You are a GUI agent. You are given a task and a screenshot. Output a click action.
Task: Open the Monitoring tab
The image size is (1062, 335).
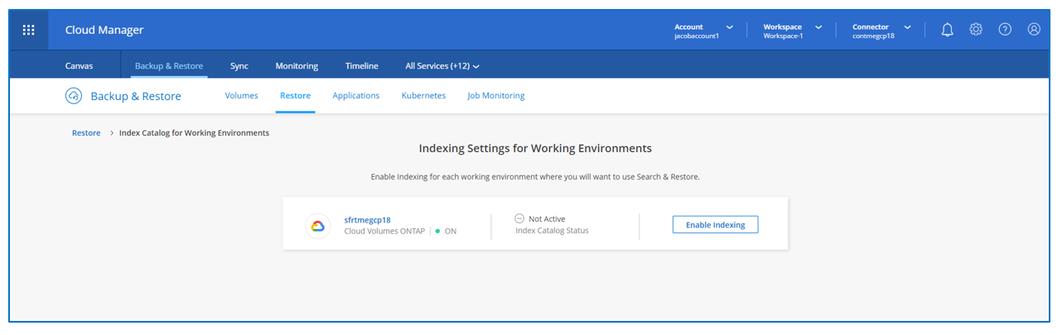(x=297, y=66)
